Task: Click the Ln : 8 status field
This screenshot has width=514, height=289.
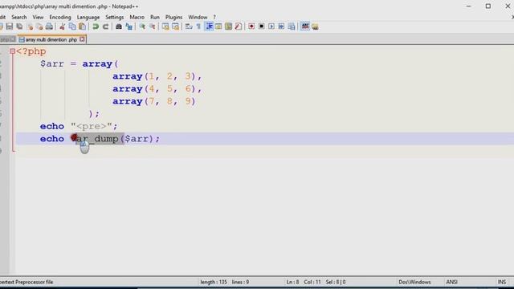Action: tap(292, 282)
